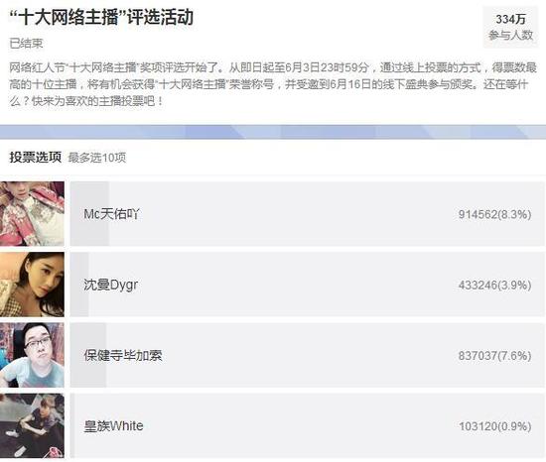The width and height of the screenshot is (546, 462).
Task: Click the “十大网络主播”评选活动 title
Action: point(101,17)
